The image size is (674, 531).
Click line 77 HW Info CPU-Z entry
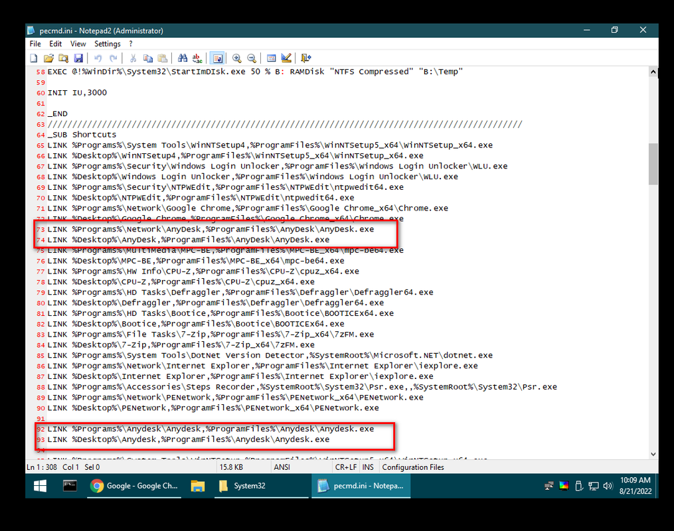pyautogui.click(x=203, y=271)
